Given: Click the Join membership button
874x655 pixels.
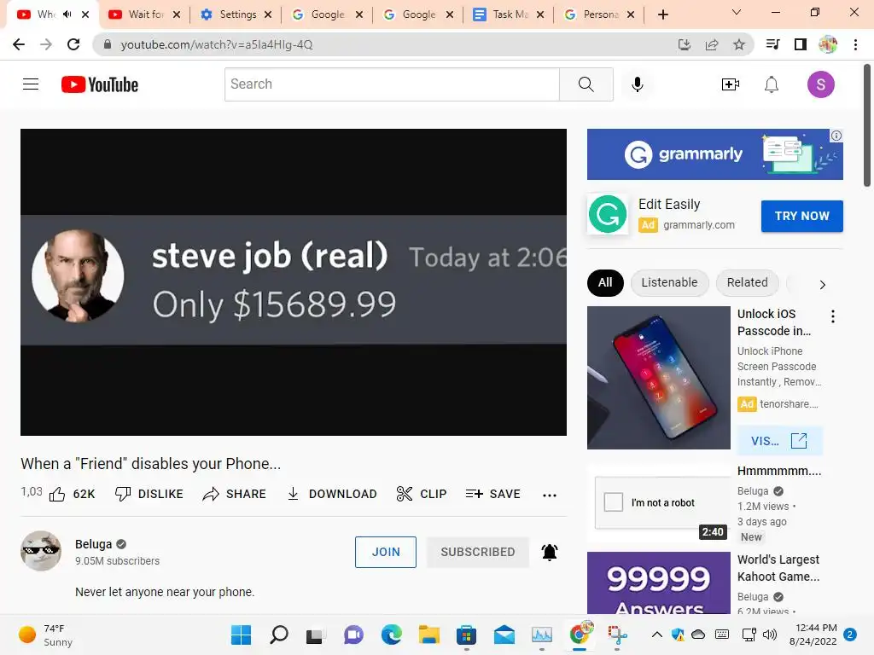Looking at the screenshot, I should pyautogui.click(x=386, y=552).
